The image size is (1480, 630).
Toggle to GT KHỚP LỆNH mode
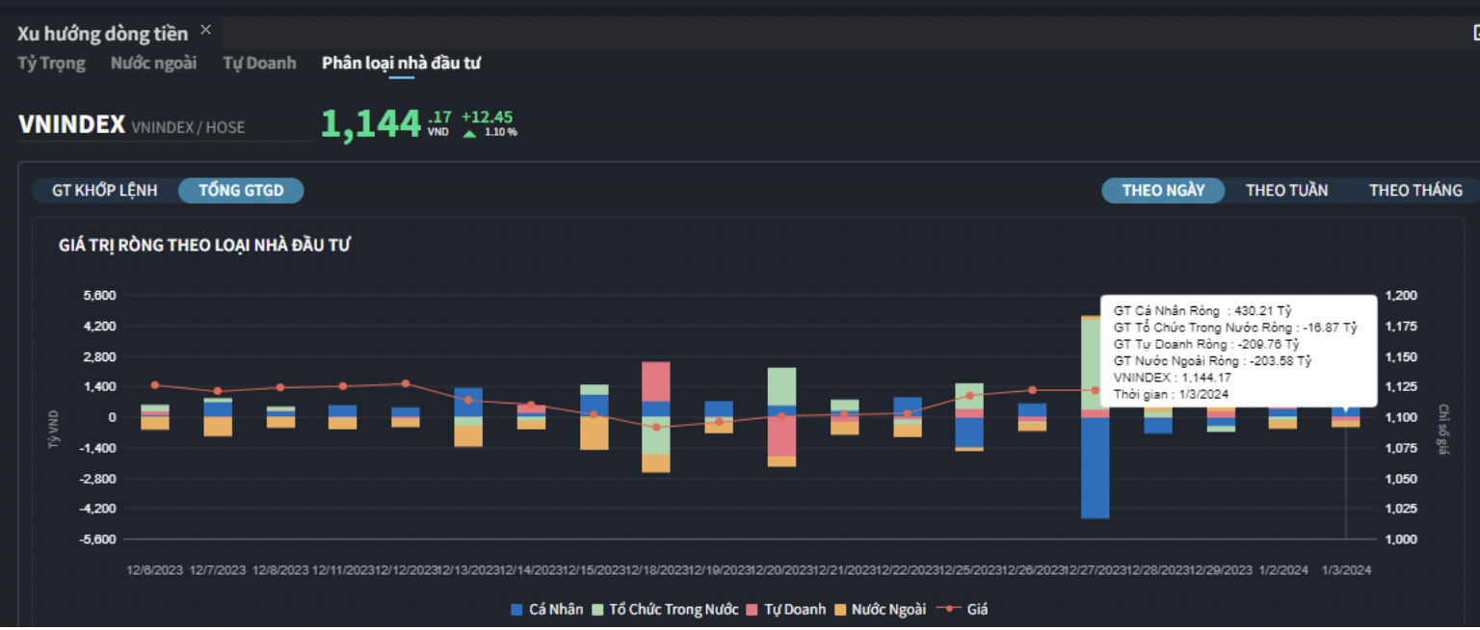coord(104,191)
